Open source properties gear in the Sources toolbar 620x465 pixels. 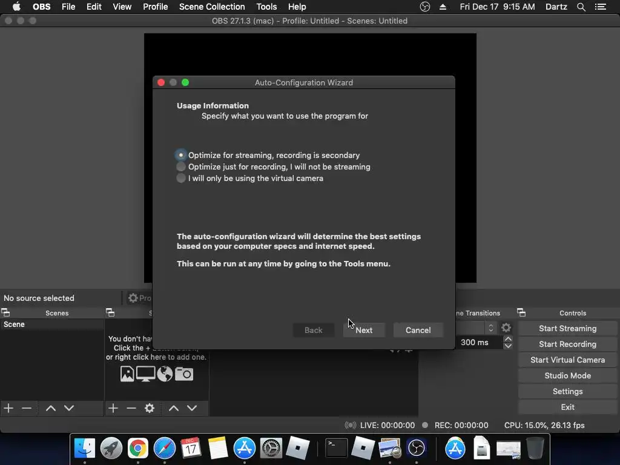(150, 408)
